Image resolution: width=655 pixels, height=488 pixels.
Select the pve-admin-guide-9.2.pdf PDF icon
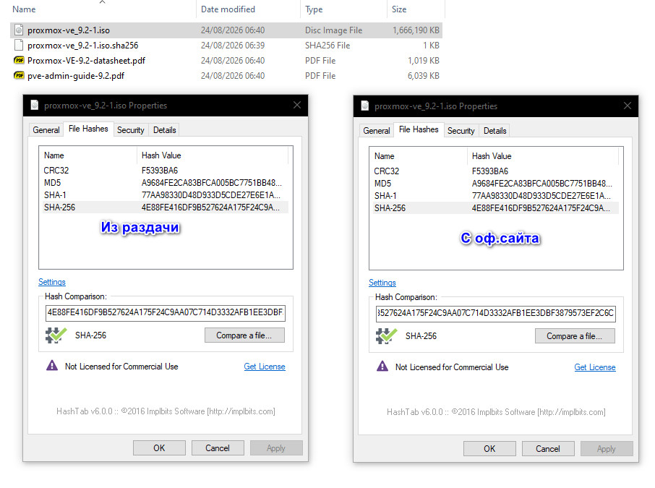(x=19, y=75)
